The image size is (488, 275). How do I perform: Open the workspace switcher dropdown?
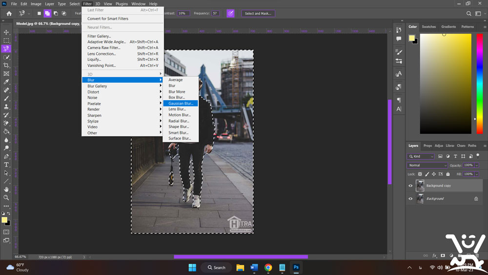[480, 13]
